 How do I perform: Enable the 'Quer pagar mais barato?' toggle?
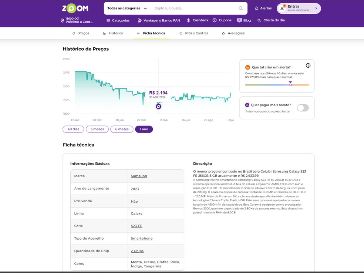(x=303, y=108)
